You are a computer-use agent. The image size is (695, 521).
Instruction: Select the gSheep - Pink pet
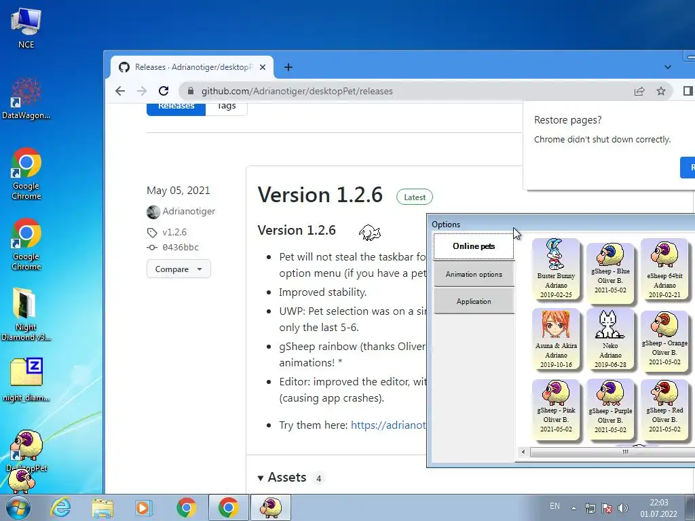556,409
